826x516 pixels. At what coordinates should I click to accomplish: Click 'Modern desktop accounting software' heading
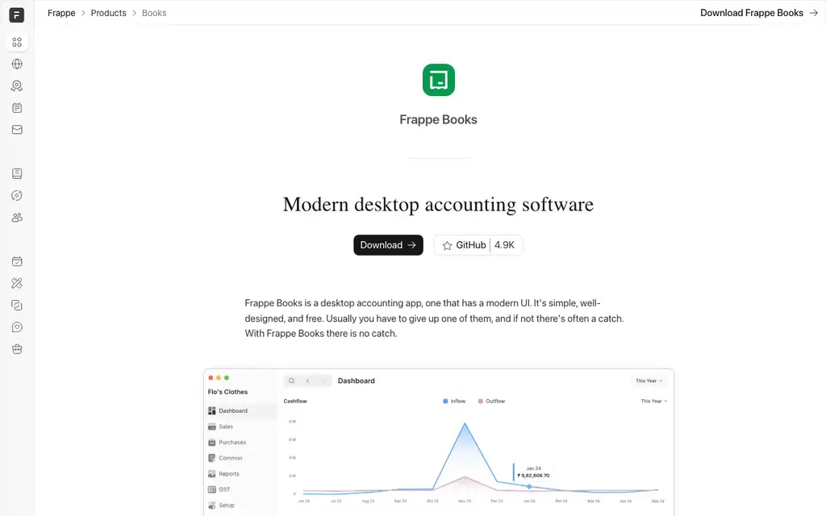pos(438,204)
